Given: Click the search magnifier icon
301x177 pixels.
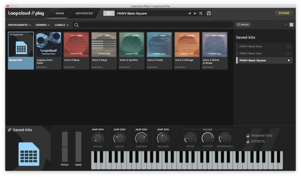Looking at the screenshot, I should click(76, 25).
